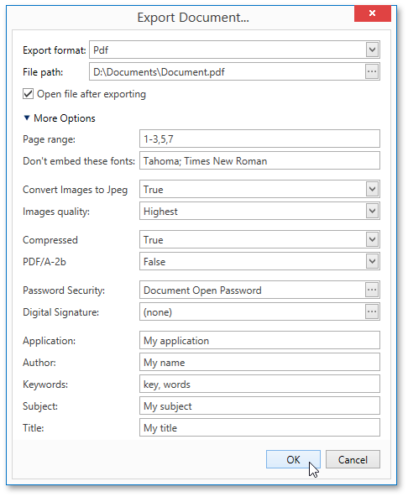Open the Images quality dropdown
The image size is (408, 497).
372,211
